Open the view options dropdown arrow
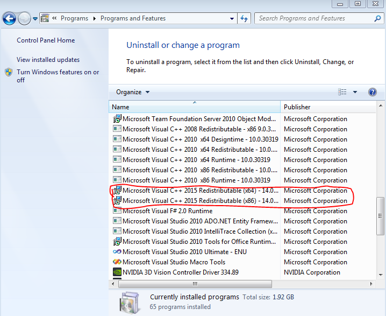The height and width of the screenshot is (316, 386). click(355, 92)
